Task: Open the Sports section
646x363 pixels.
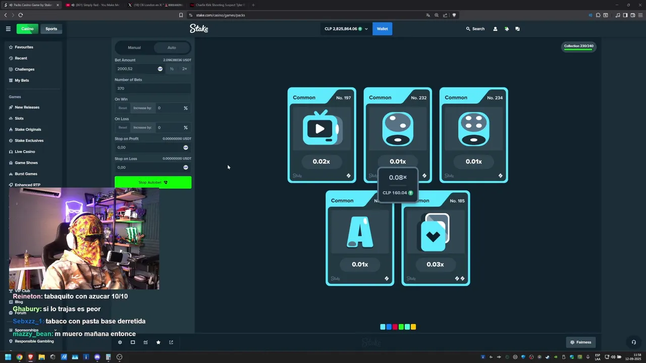Action: pyautogui.click(x=51, y=29)
